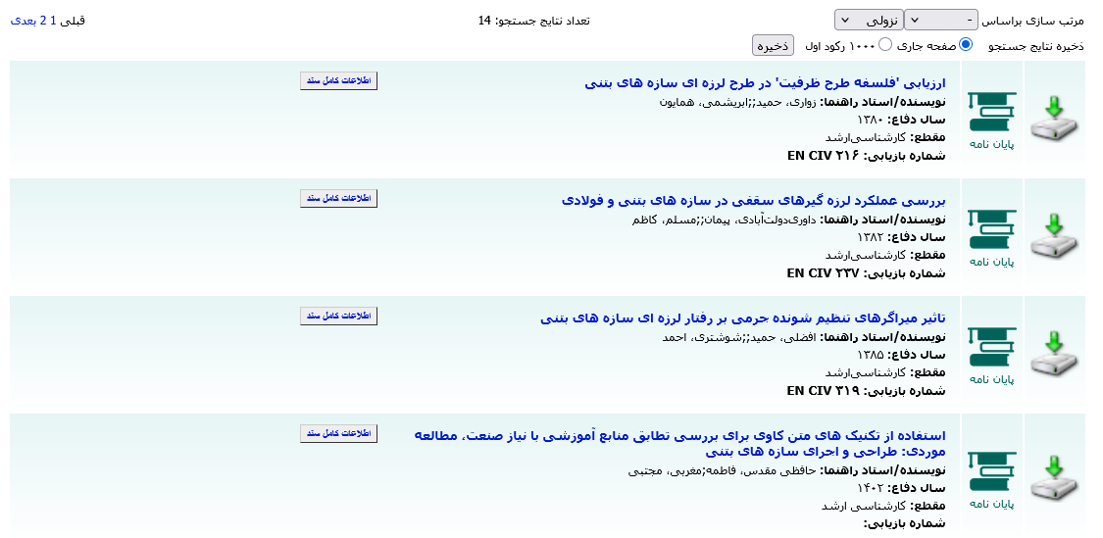The height and width of the screenshot is (538, 1103).
Task: Click download icon for 'فلسفه طرح ظرفیت' thesis
Action: 1054,119
